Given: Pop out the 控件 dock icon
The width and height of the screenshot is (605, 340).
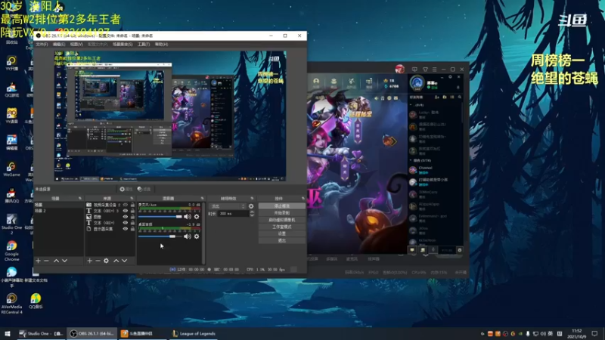Looking at the screenshot, I should pos(303,199).
